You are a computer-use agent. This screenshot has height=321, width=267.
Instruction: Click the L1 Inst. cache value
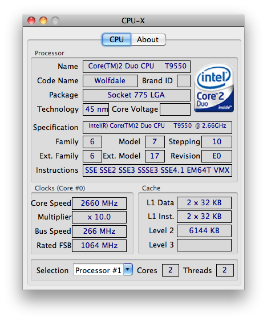click(x=204, y=217)
